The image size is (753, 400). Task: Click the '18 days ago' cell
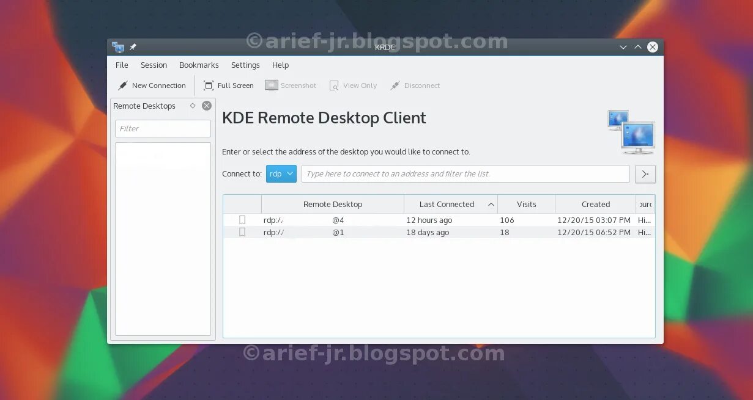point(428,232)
